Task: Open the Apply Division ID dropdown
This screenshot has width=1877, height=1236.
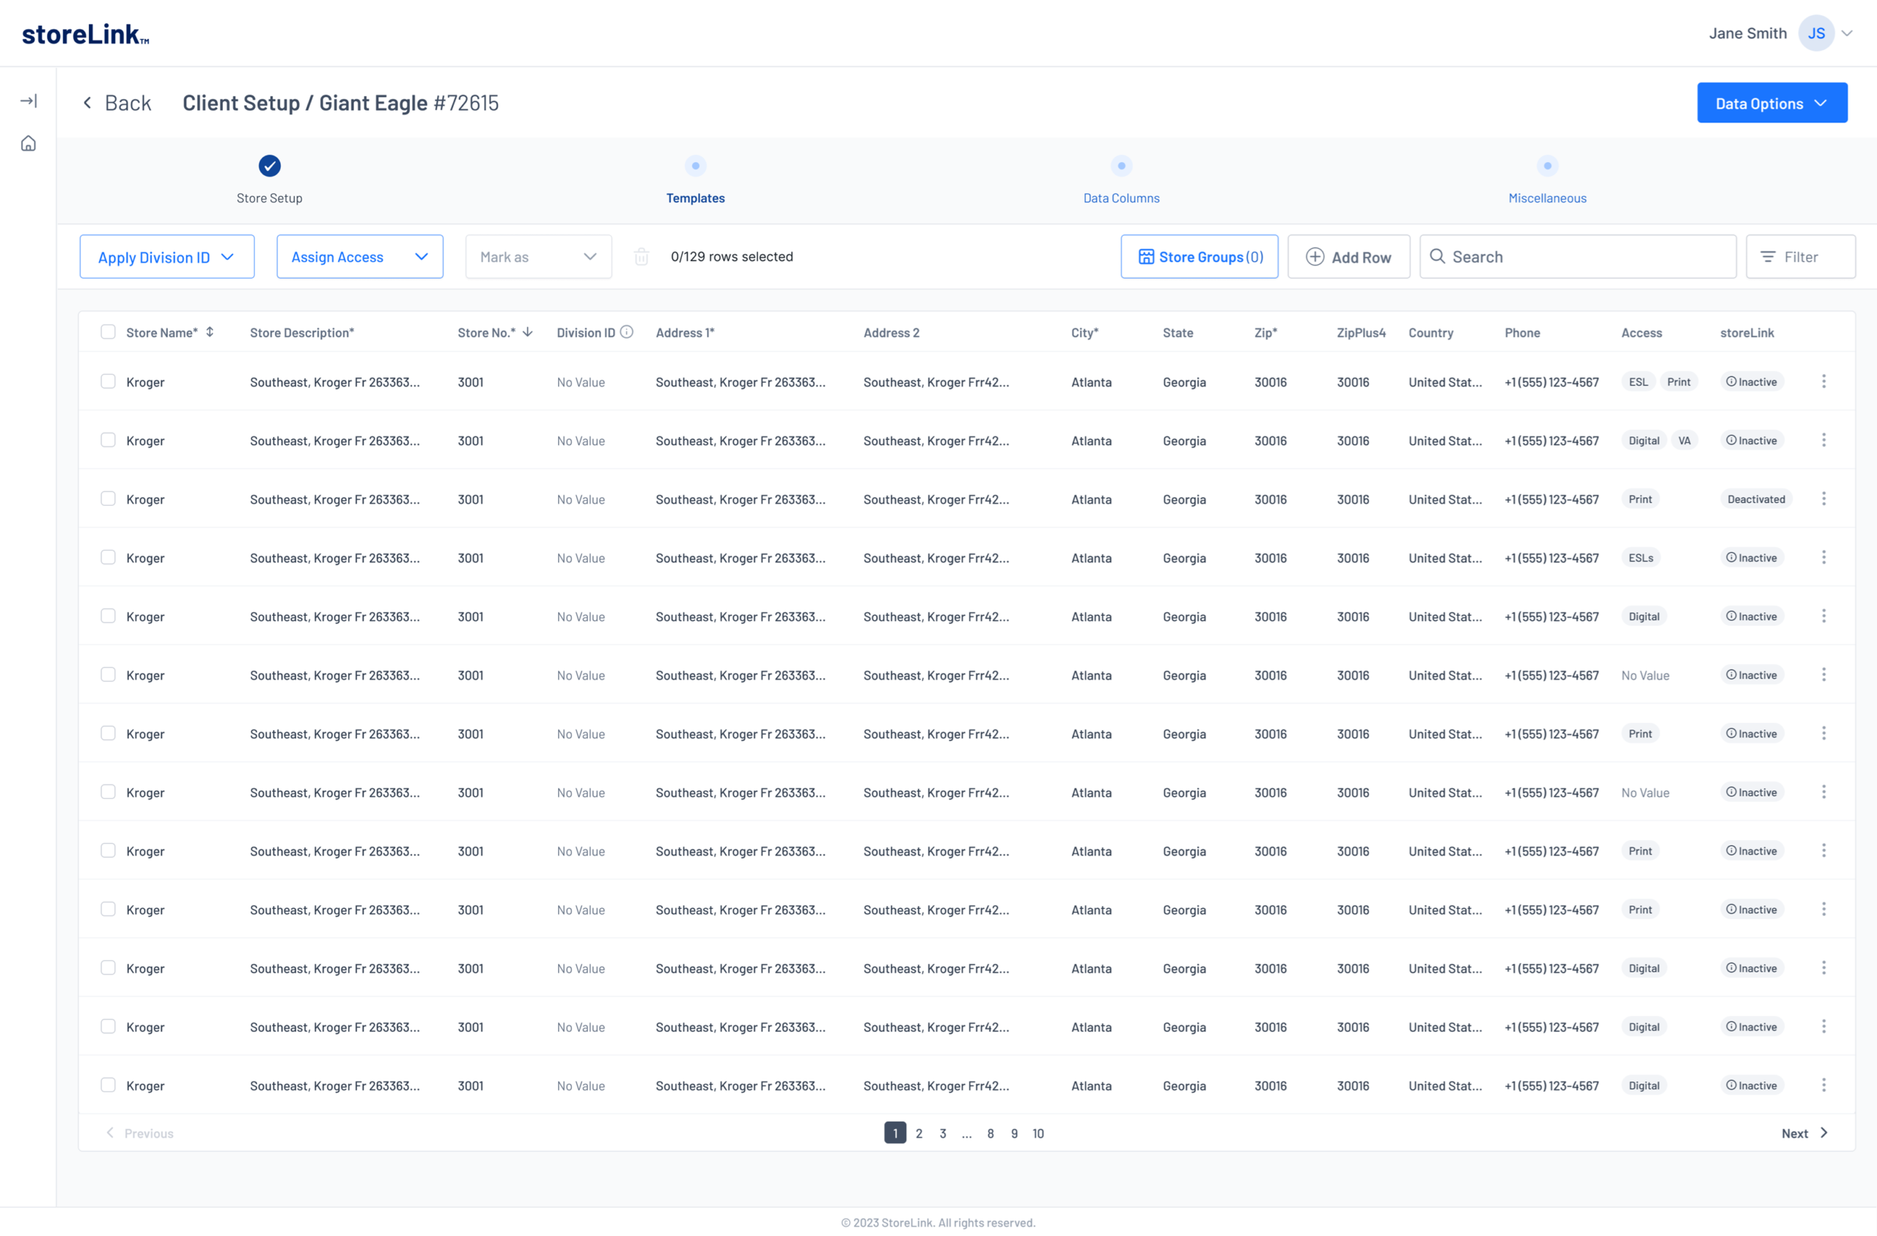Action: coord(167,257)
